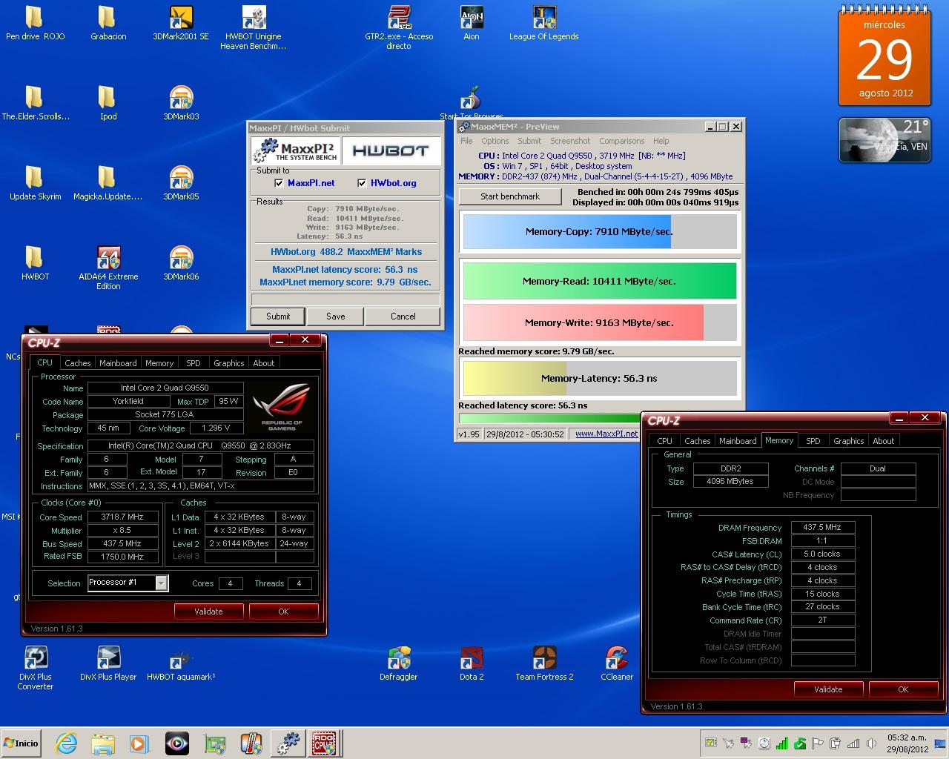
Task: Launch 3DMark05 desktop icon
Action: 181,183
